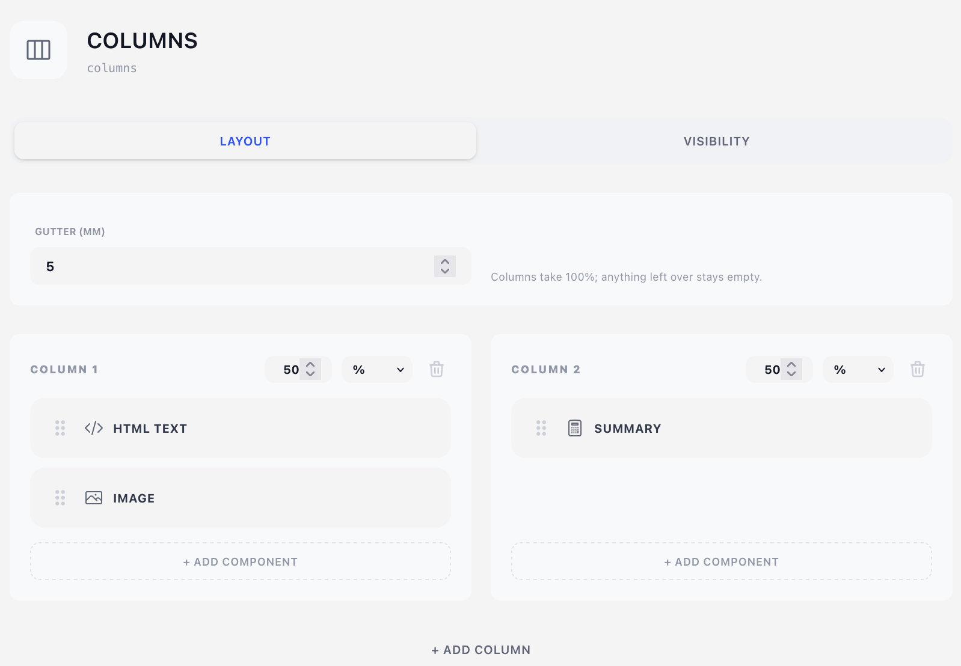Click the HTML Text code icon
This screenshot has height=666, width=961.
point(94,428)
